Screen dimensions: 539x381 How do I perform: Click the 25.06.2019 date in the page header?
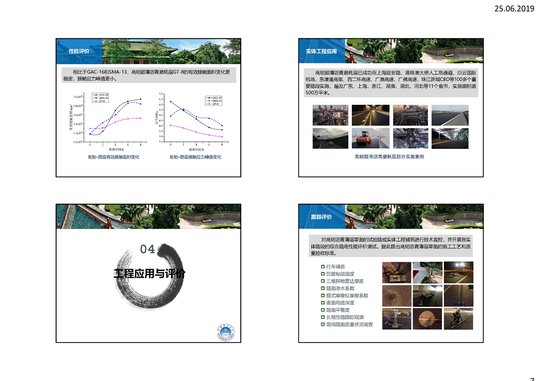click(514, 8)
